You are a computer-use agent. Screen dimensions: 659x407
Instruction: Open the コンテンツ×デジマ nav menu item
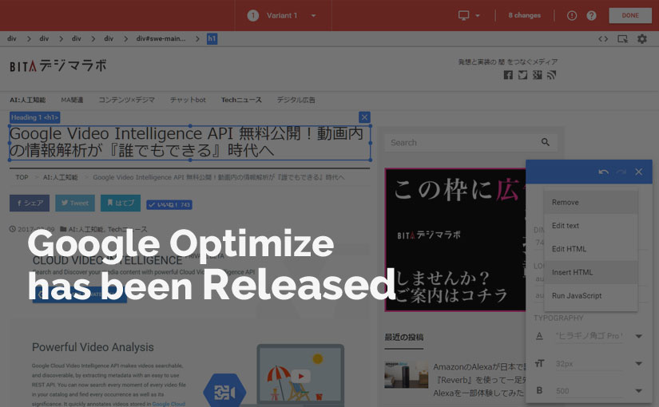pos(126,100)
